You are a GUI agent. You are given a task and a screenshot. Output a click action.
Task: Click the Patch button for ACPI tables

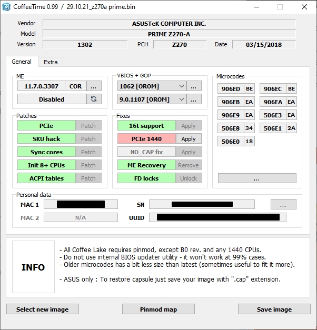click(88, 178)
